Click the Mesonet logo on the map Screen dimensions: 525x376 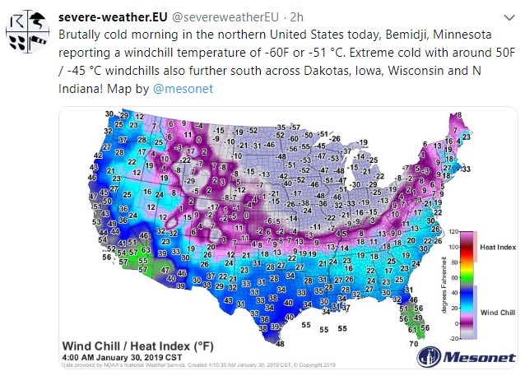coord(466,356)
